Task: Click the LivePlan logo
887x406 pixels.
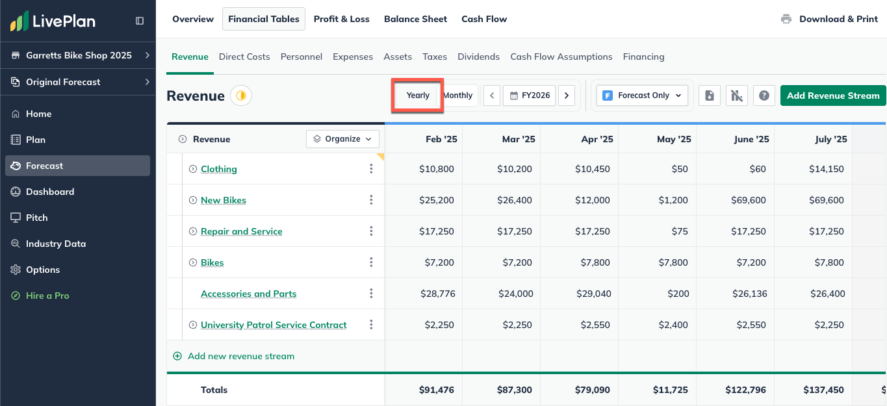Action: pos(53,21)
